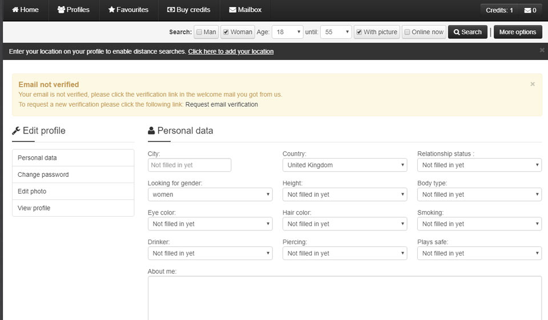Open the Country dropdown
548x320 pixels.
point(345,165)
